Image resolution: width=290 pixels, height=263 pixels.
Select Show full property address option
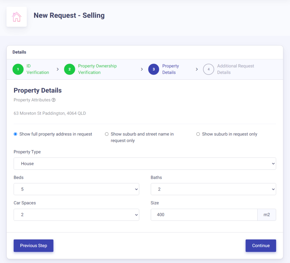pos(16,134)
